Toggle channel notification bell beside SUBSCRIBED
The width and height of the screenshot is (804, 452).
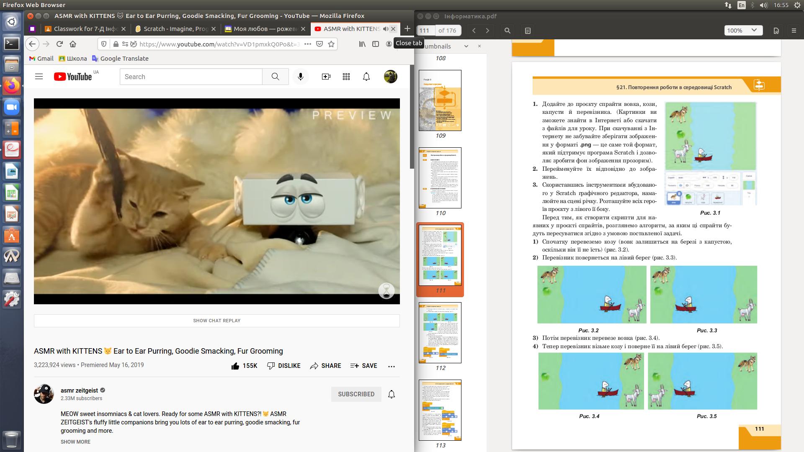click(392, 394)
